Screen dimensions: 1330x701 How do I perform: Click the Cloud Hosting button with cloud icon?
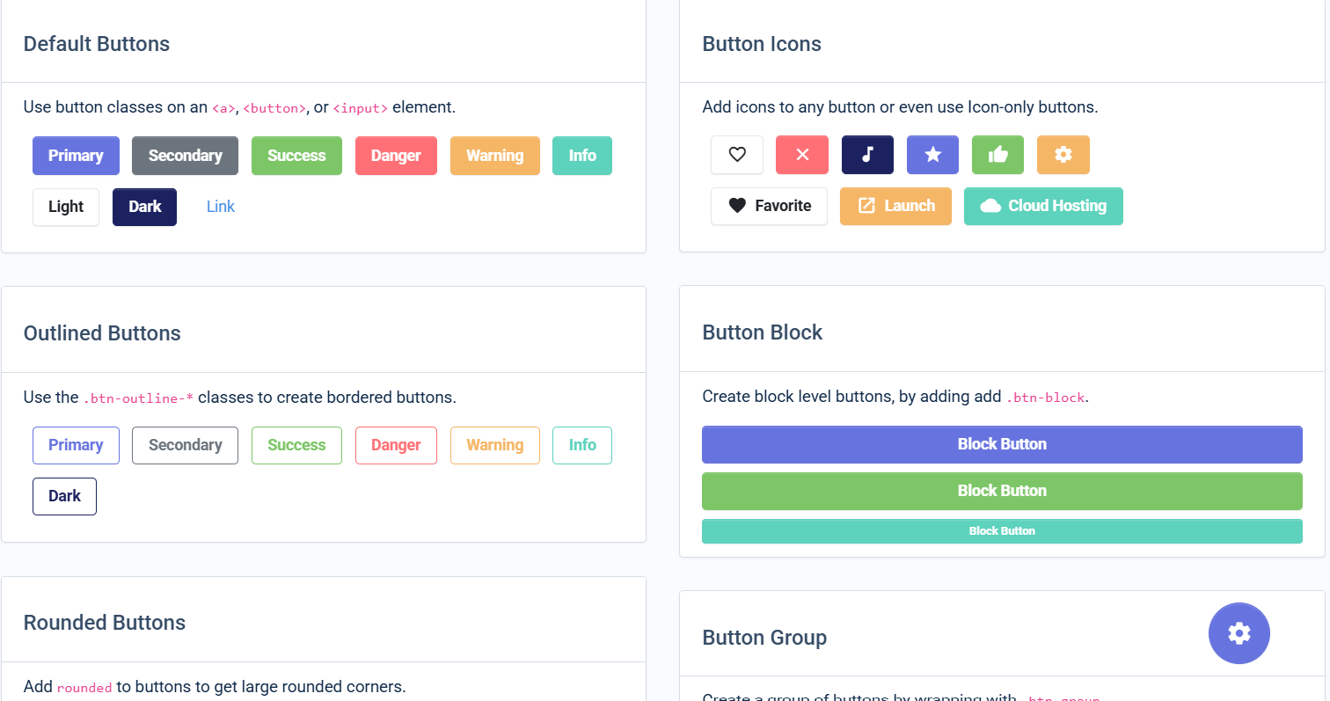click(1043, 206)
